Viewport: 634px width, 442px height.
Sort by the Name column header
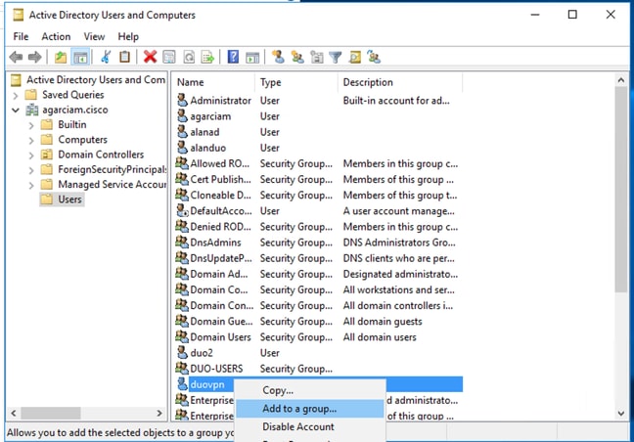click(x=214, y=82)
